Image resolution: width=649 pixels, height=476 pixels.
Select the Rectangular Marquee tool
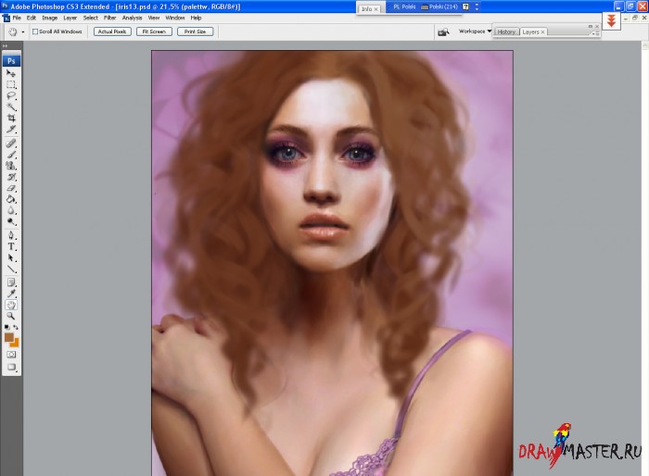click(11, 85)
